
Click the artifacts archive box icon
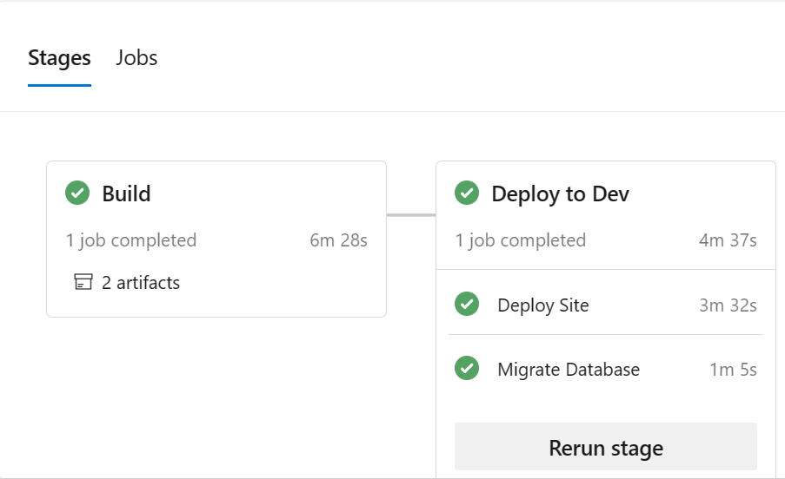[x=83, y=282]
